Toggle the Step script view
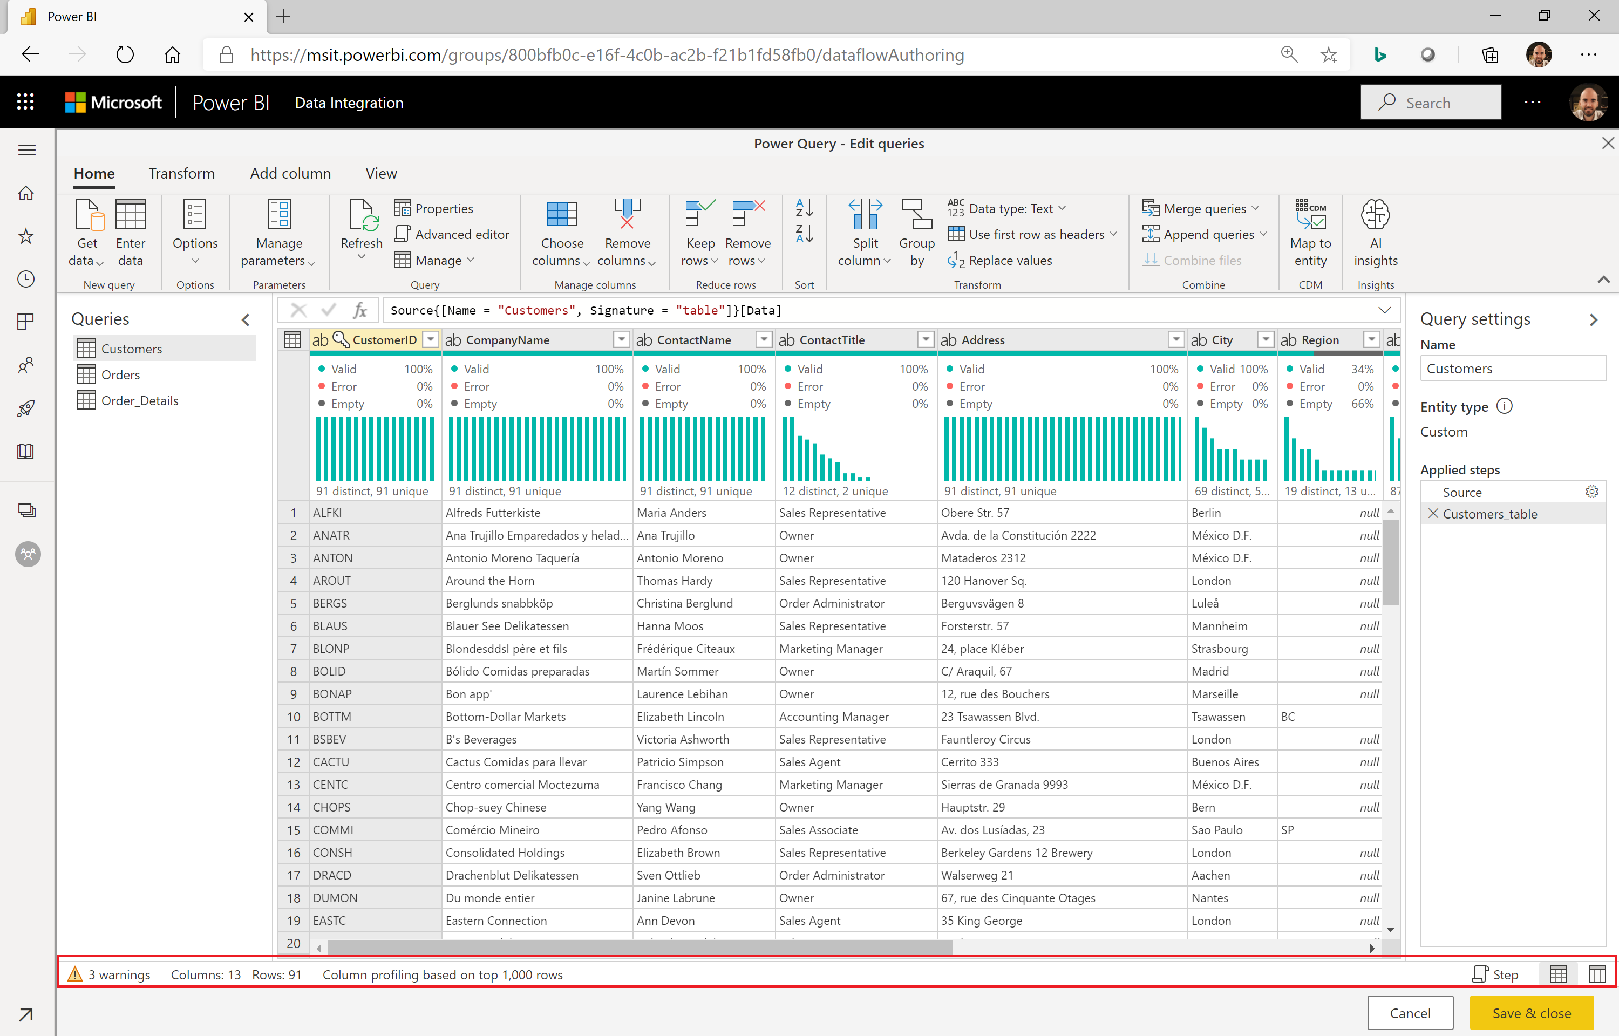 1495,974
